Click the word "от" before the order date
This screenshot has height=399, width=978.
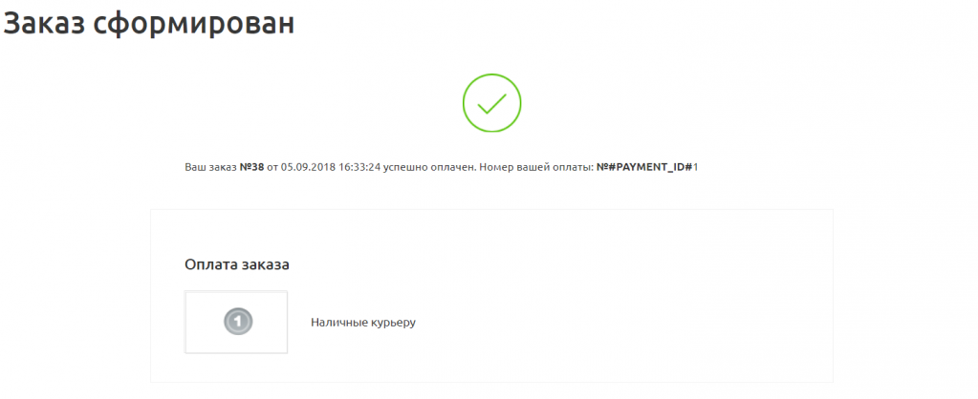click(x=272, y=168)
